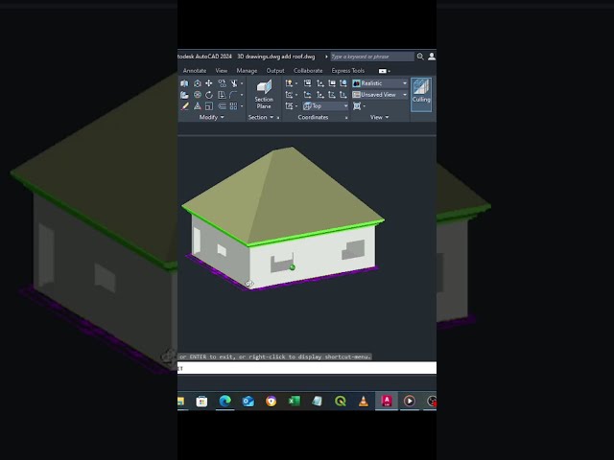
Task: Open the Trim tool dropdown arrow
Action: tap(242, 83)
